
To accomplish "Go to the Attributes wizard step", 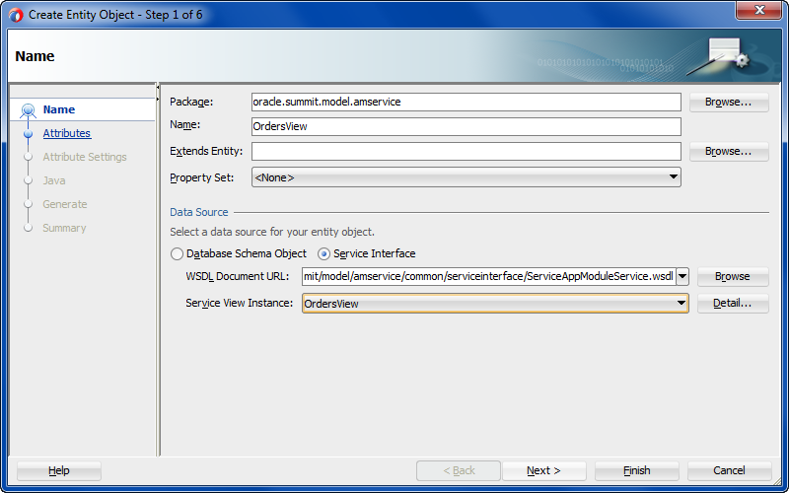I will 66,133.
